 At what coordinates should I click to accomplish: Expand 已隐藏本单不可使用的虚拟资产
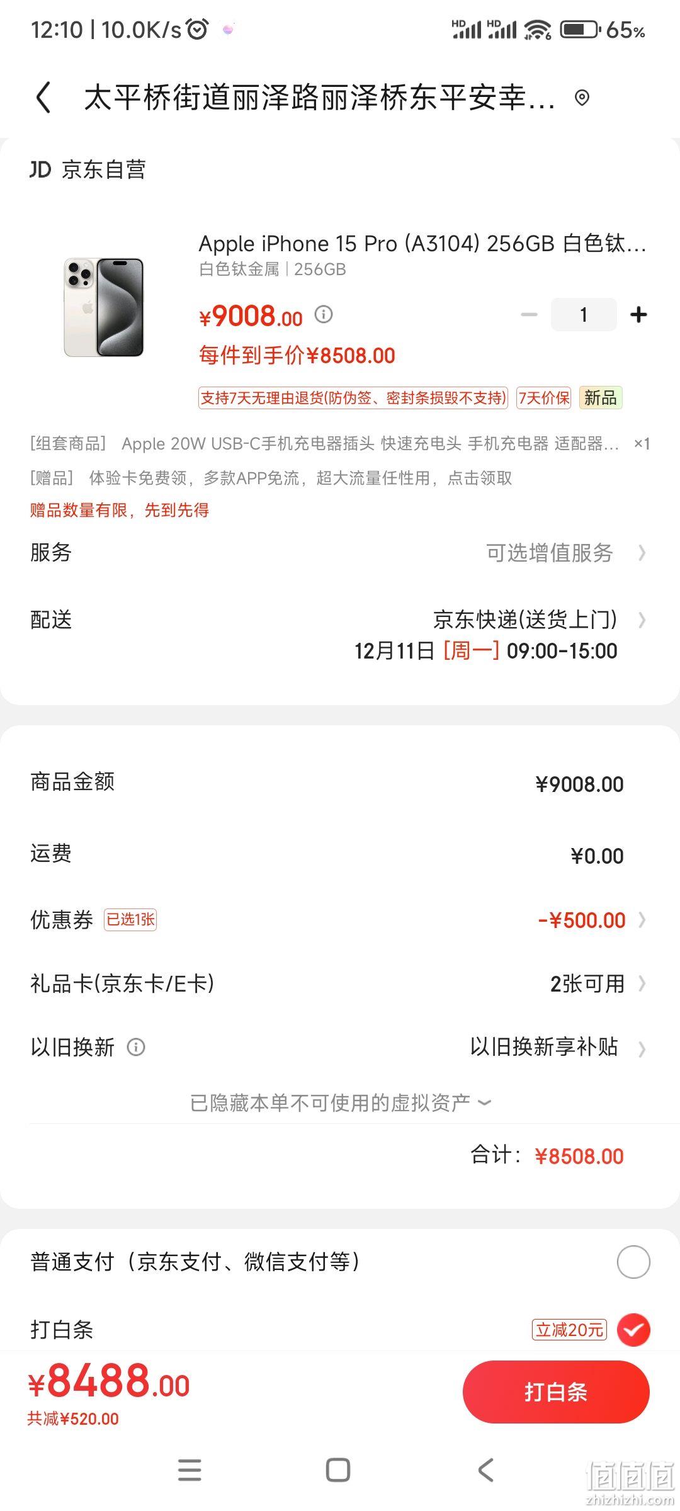(340, 1102)
